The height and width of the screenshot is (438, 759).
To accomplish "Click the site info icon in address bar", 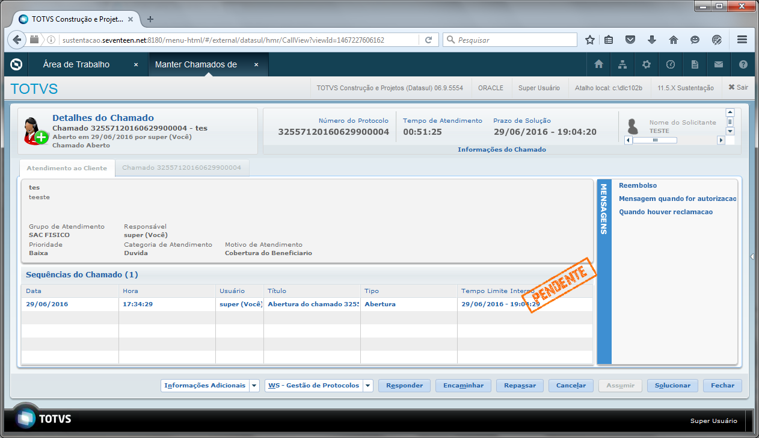I will click(x=51, y=40).
